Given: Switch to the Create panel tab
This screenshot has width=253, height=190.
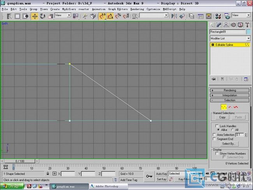Looking at the screenshot, I should point(212,25).
